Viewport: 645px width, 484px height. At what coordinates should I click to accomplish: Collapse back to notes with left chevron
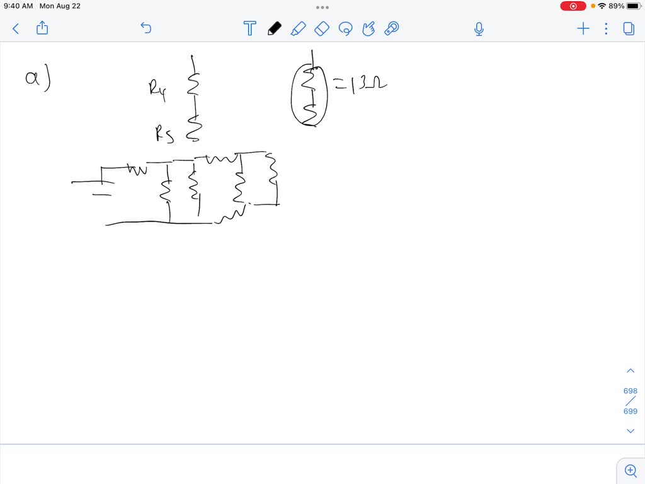pyautogui.click(x=15, y=28)
